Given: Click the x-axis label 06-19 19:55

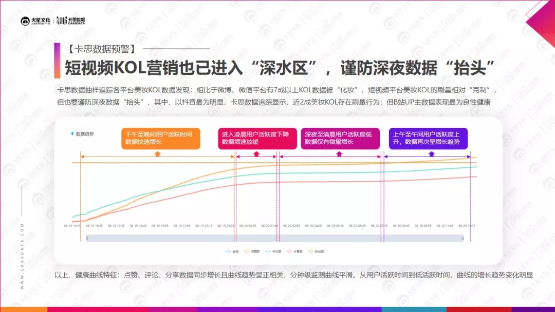Looking at the screenshot, I should pyautogui.click(x=160, y=226).
